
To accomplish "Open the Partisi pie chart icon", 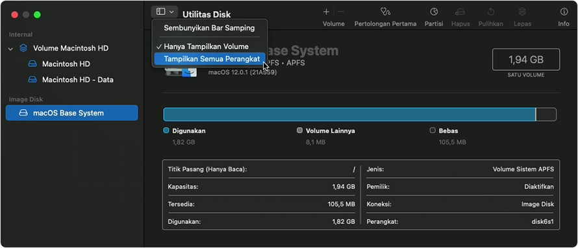I will coord(434,12).
